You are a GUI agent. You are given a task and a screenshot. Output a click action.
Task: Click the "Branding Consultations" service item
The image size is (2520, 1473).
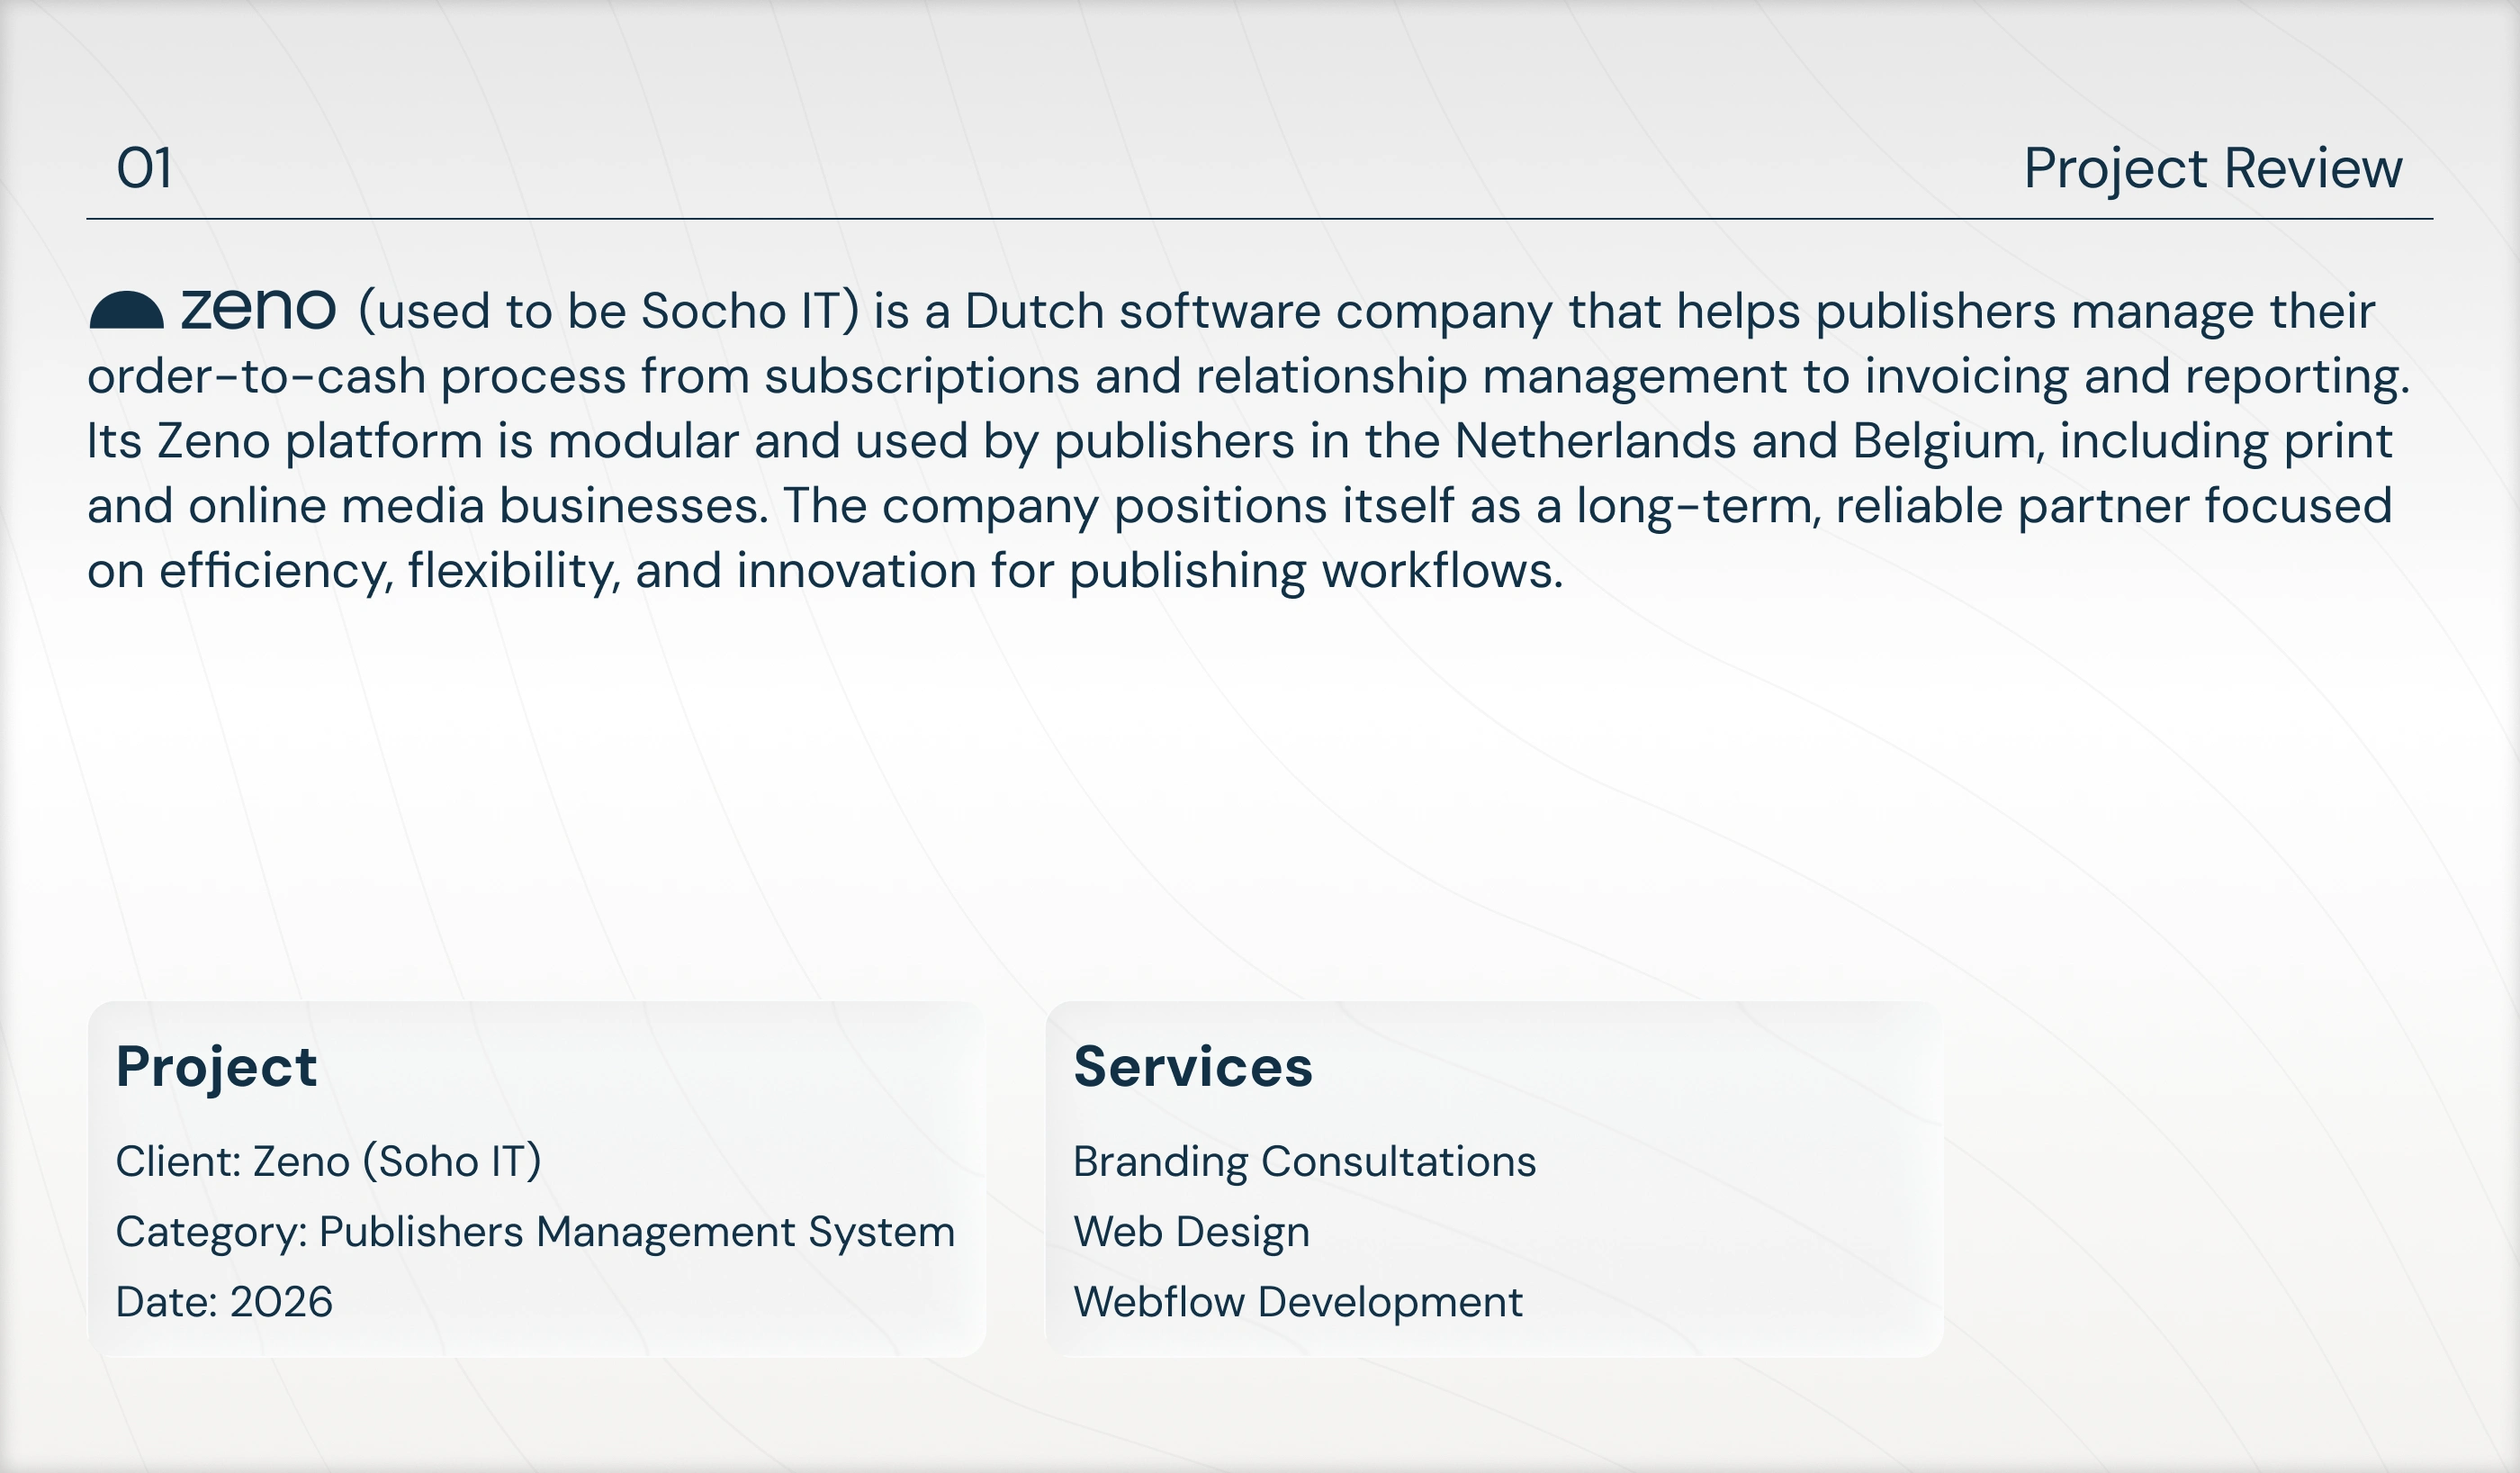(1304, 1161)
